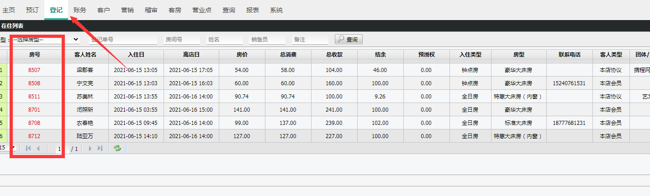The image size is (650, 196).
Task: Sort by 入住日 column header
Action: pos(136,55)
